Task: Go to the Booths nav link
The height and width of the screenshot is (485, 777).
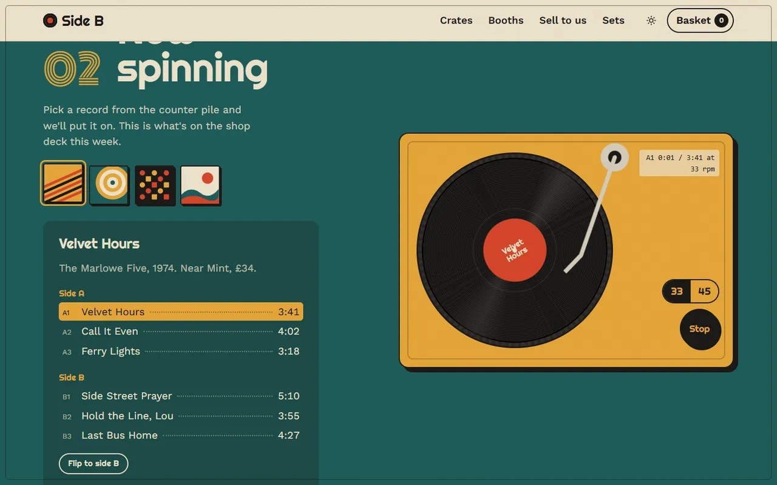Action: [506, 21]
